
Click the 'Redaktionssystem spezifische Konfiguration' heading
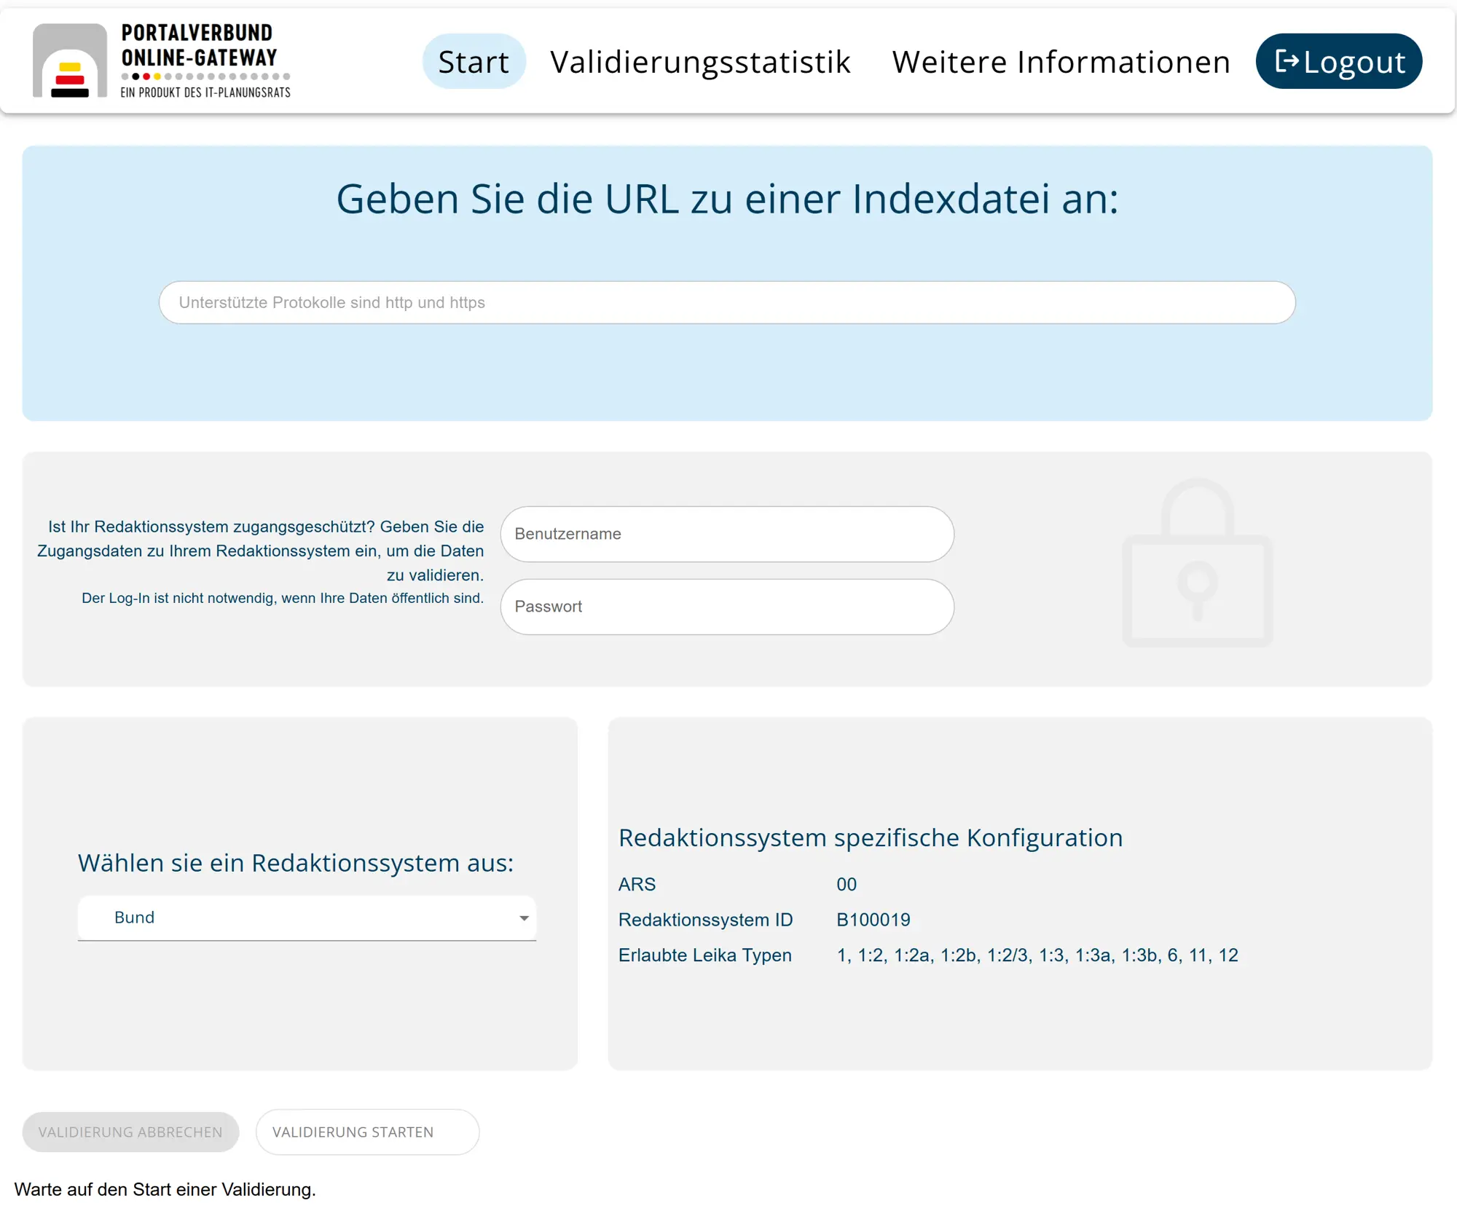[x=871, y=837]
